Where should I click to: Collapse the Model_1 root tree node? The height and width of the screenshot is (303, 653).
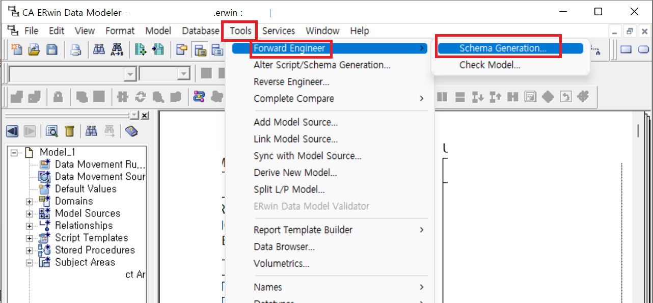click(x=14, y=152)
